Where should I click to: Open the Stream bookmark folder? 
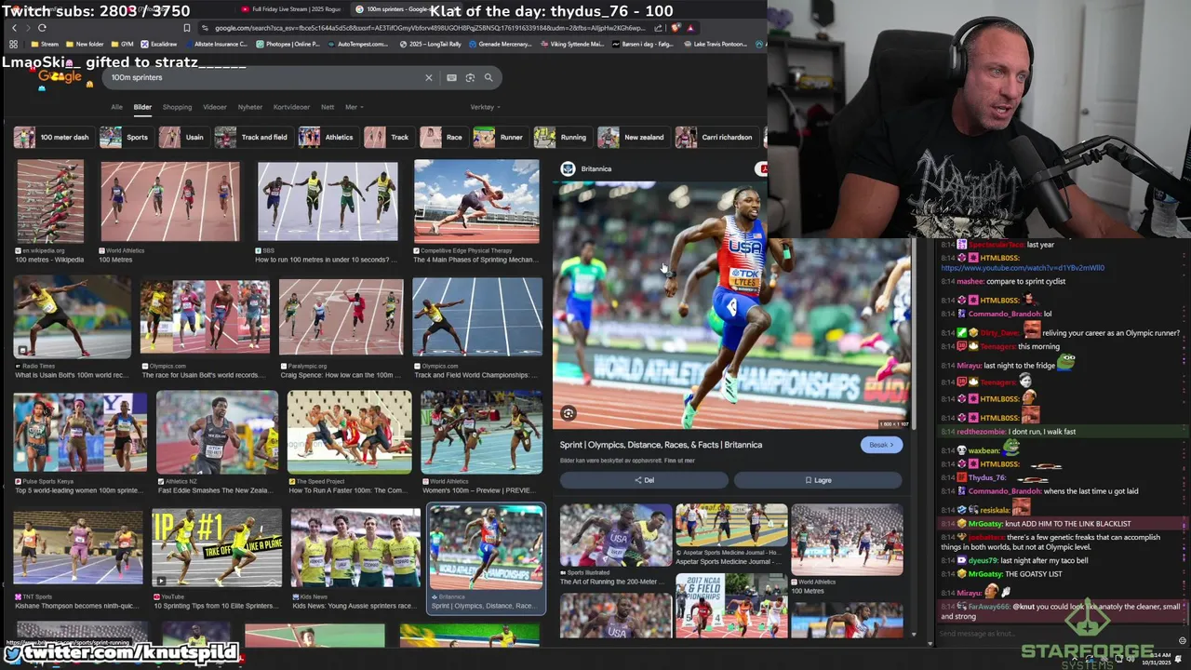click(45, 44)
